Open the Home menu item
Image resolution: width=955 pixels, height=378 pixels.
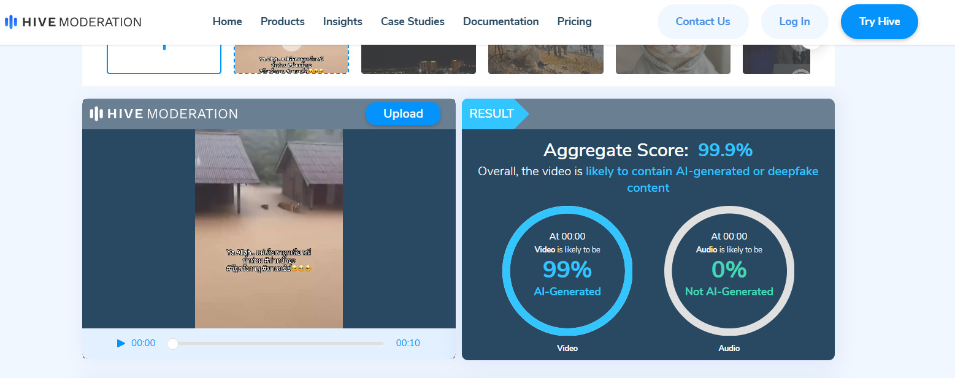(x=227, y=21)
